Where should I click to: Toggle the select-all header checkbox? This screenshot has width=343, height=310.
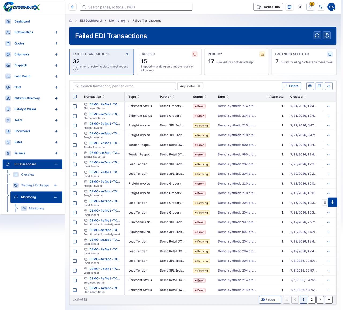tap(75, 97)
